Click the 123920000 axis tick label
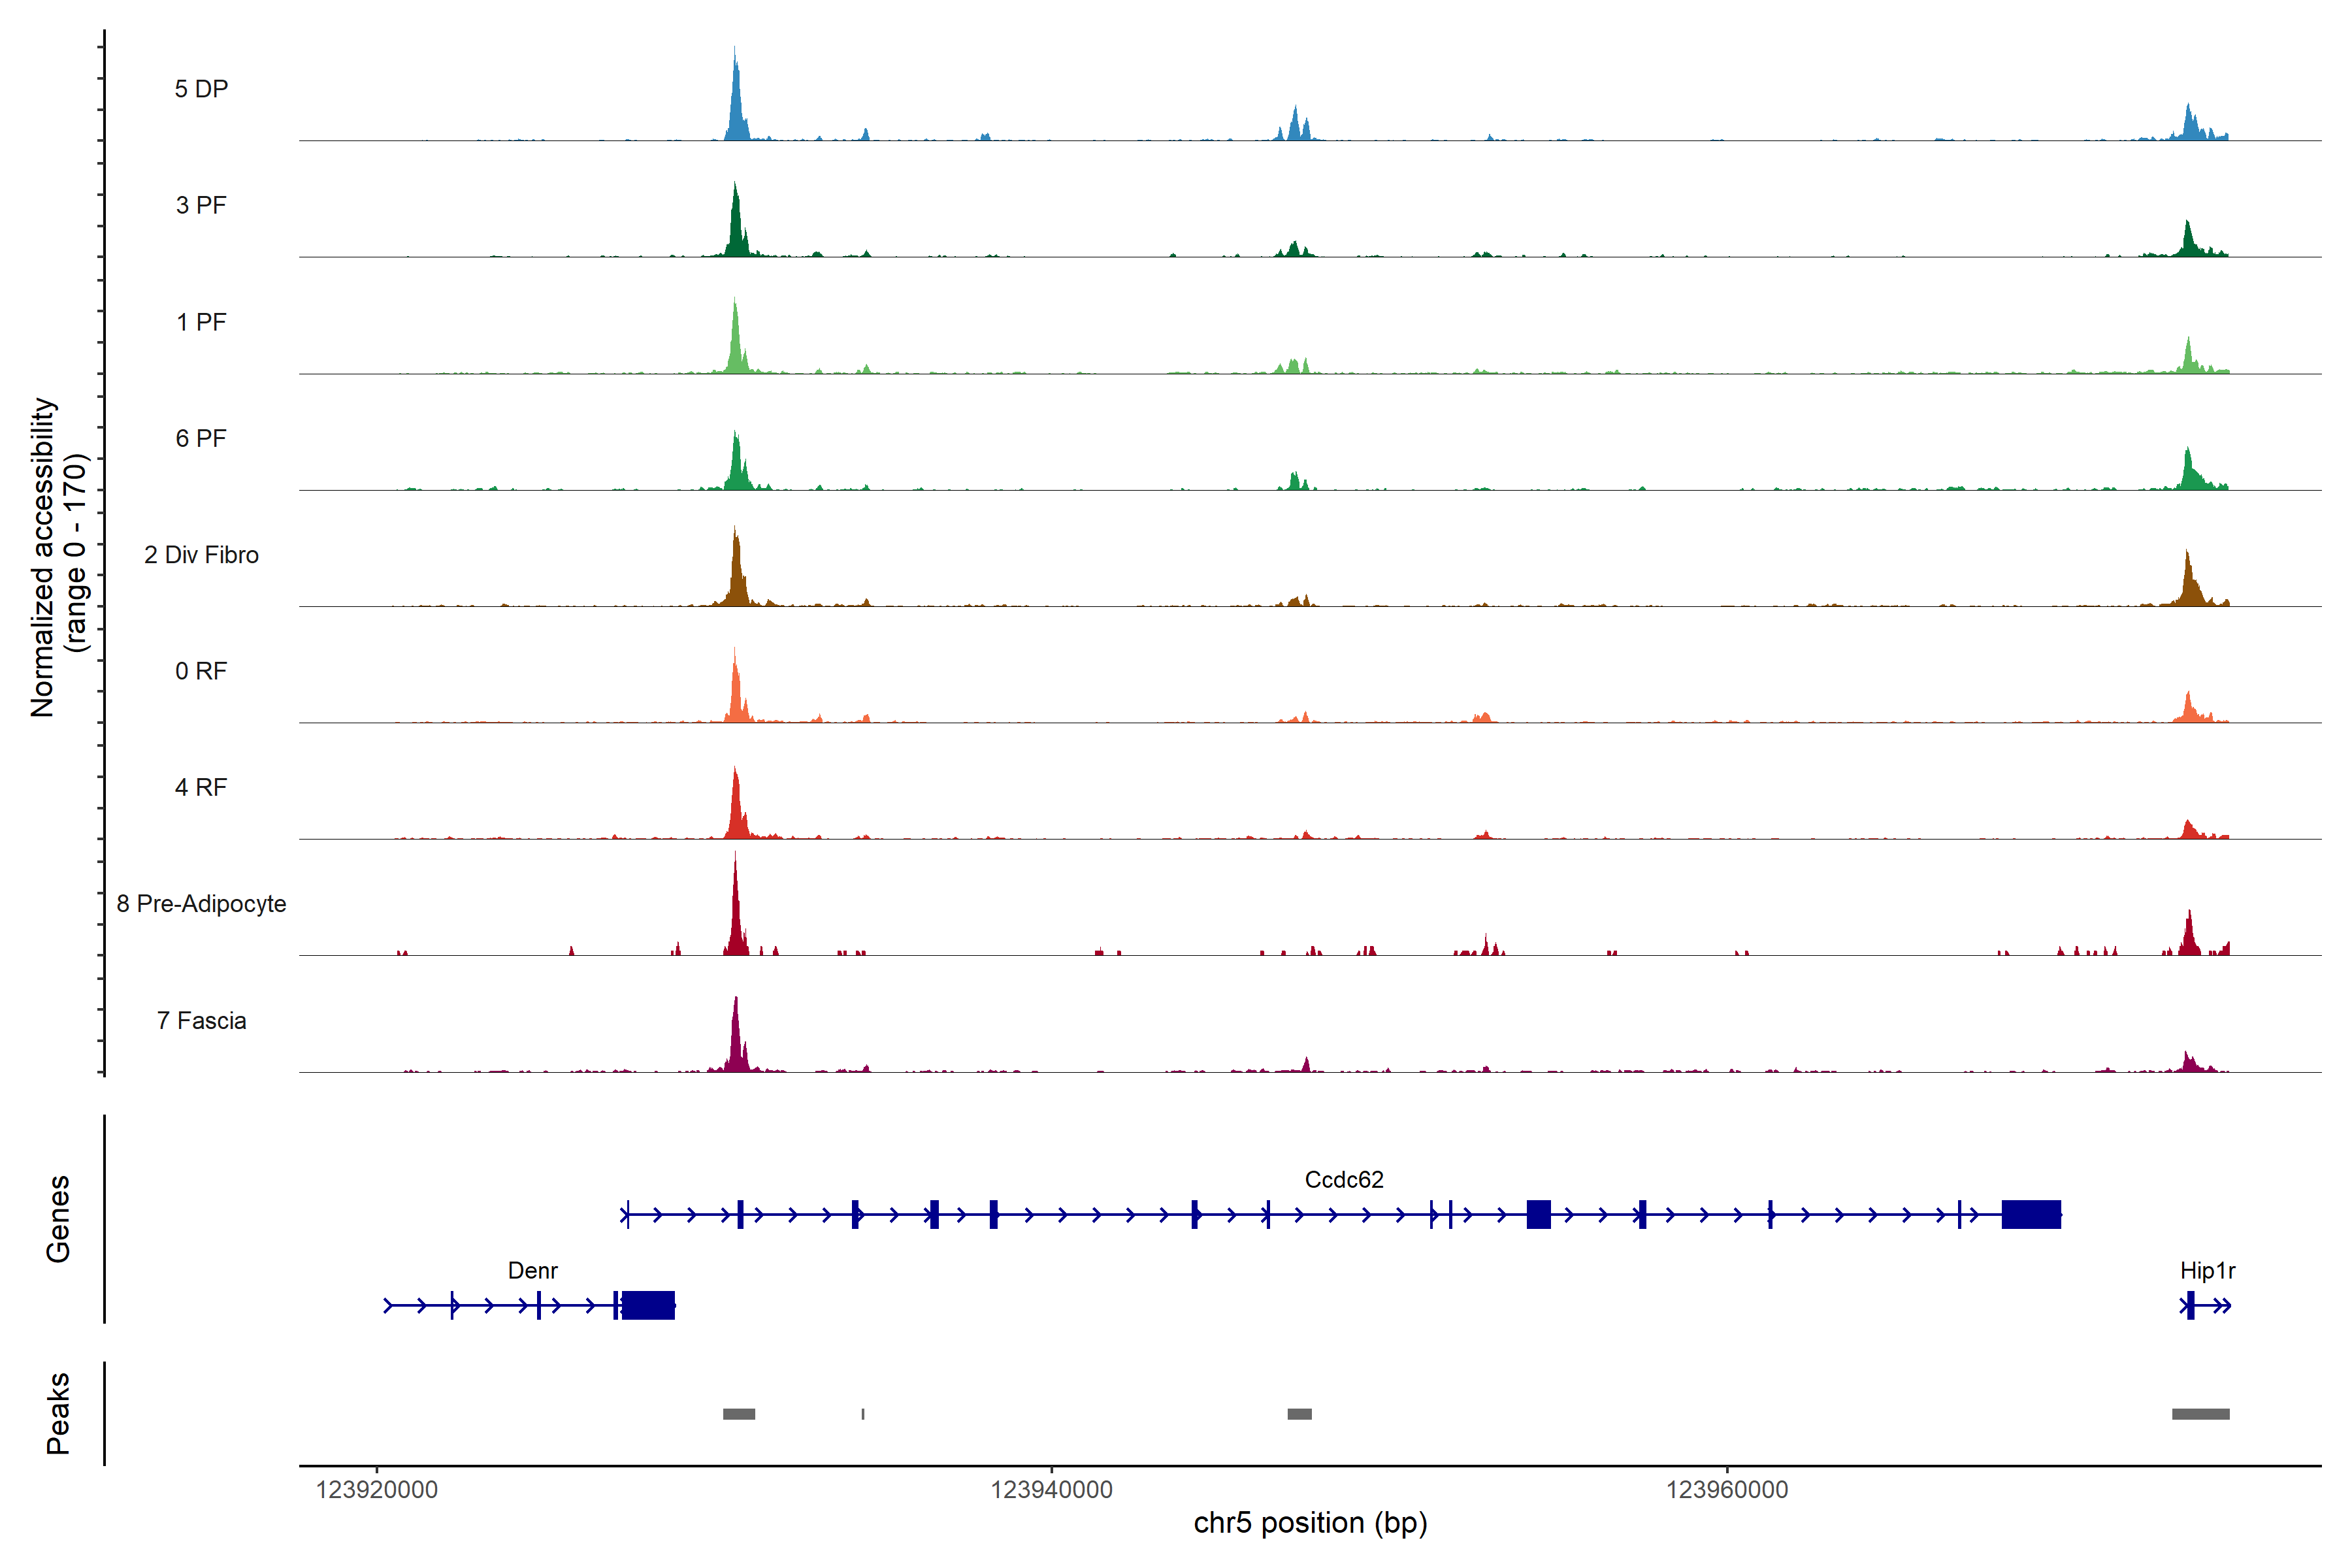Image resolution: width=2352 pixels, height=1568 pixels. (x=377, y=1490)
